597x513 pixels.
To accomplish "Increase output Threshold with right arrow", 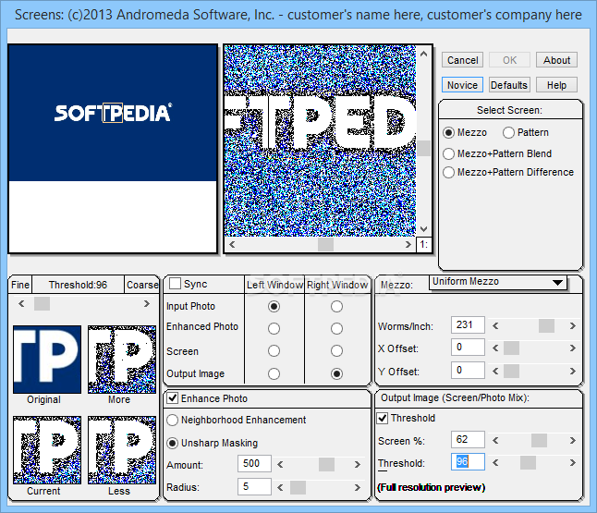I will (573, 463).
